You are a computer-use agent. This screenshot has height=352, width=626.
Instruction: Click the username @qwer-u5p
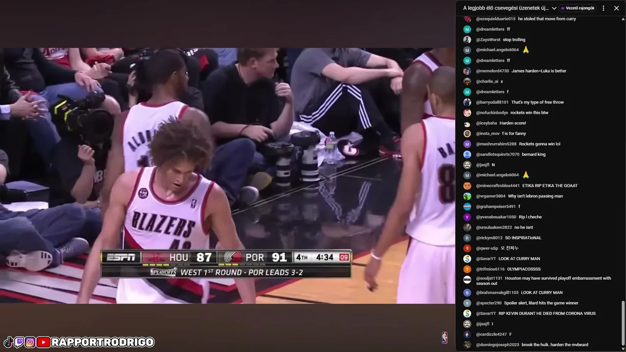tap(487, 248)
